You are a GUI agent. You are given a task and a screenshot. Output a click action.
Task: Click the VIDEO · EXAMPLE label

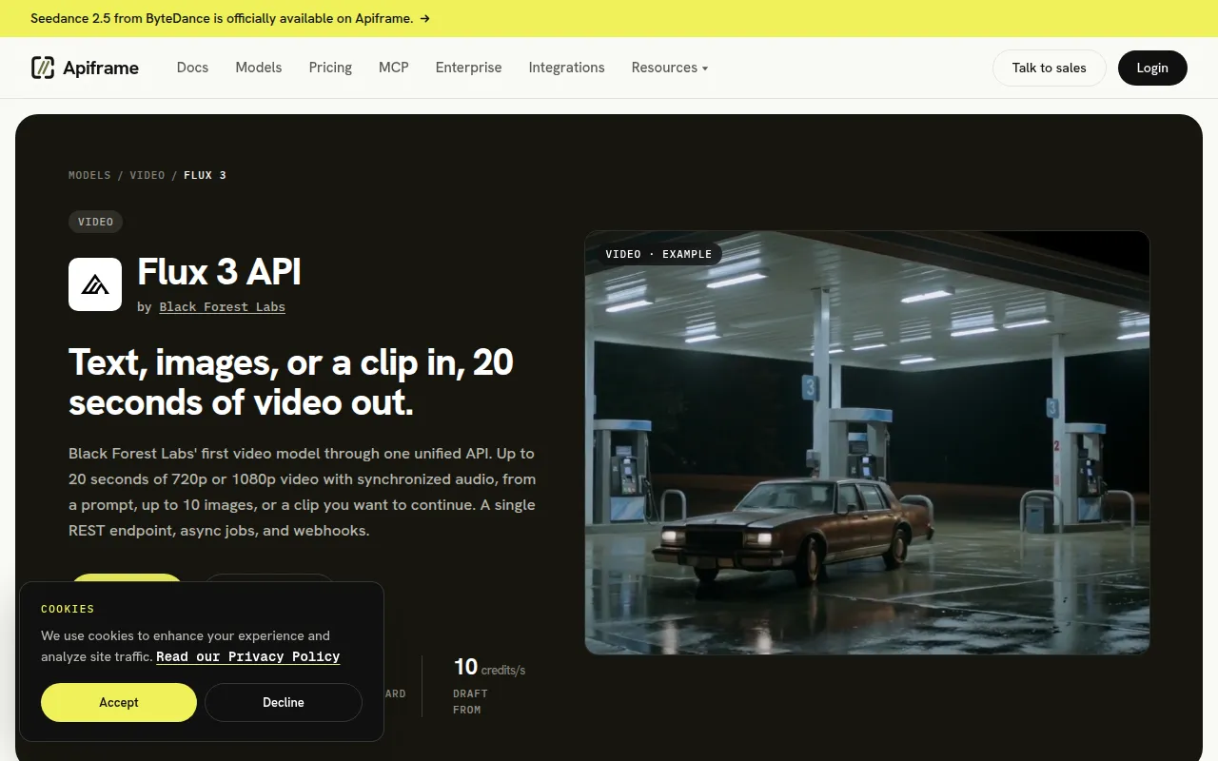658,254
